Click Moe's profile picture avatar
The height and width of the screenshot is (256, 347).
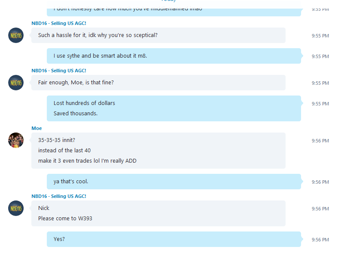coord(16,140)
